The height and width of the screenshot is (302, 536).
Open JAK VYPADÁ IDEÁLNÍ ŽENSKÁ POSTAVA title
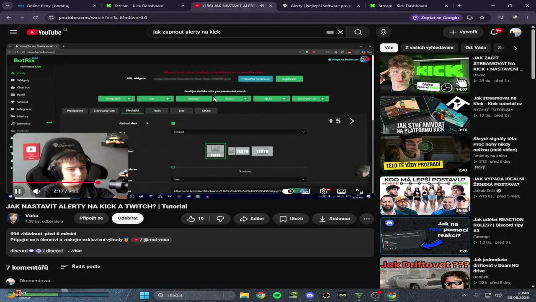pyautogui.click(x=499, y=182)
